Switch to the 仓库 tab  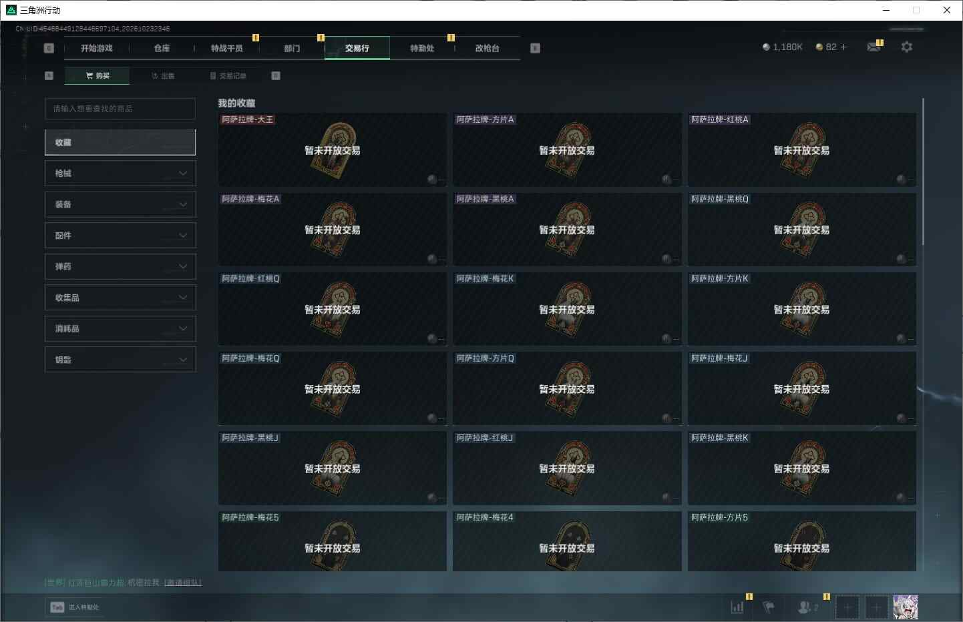point(162,48)
